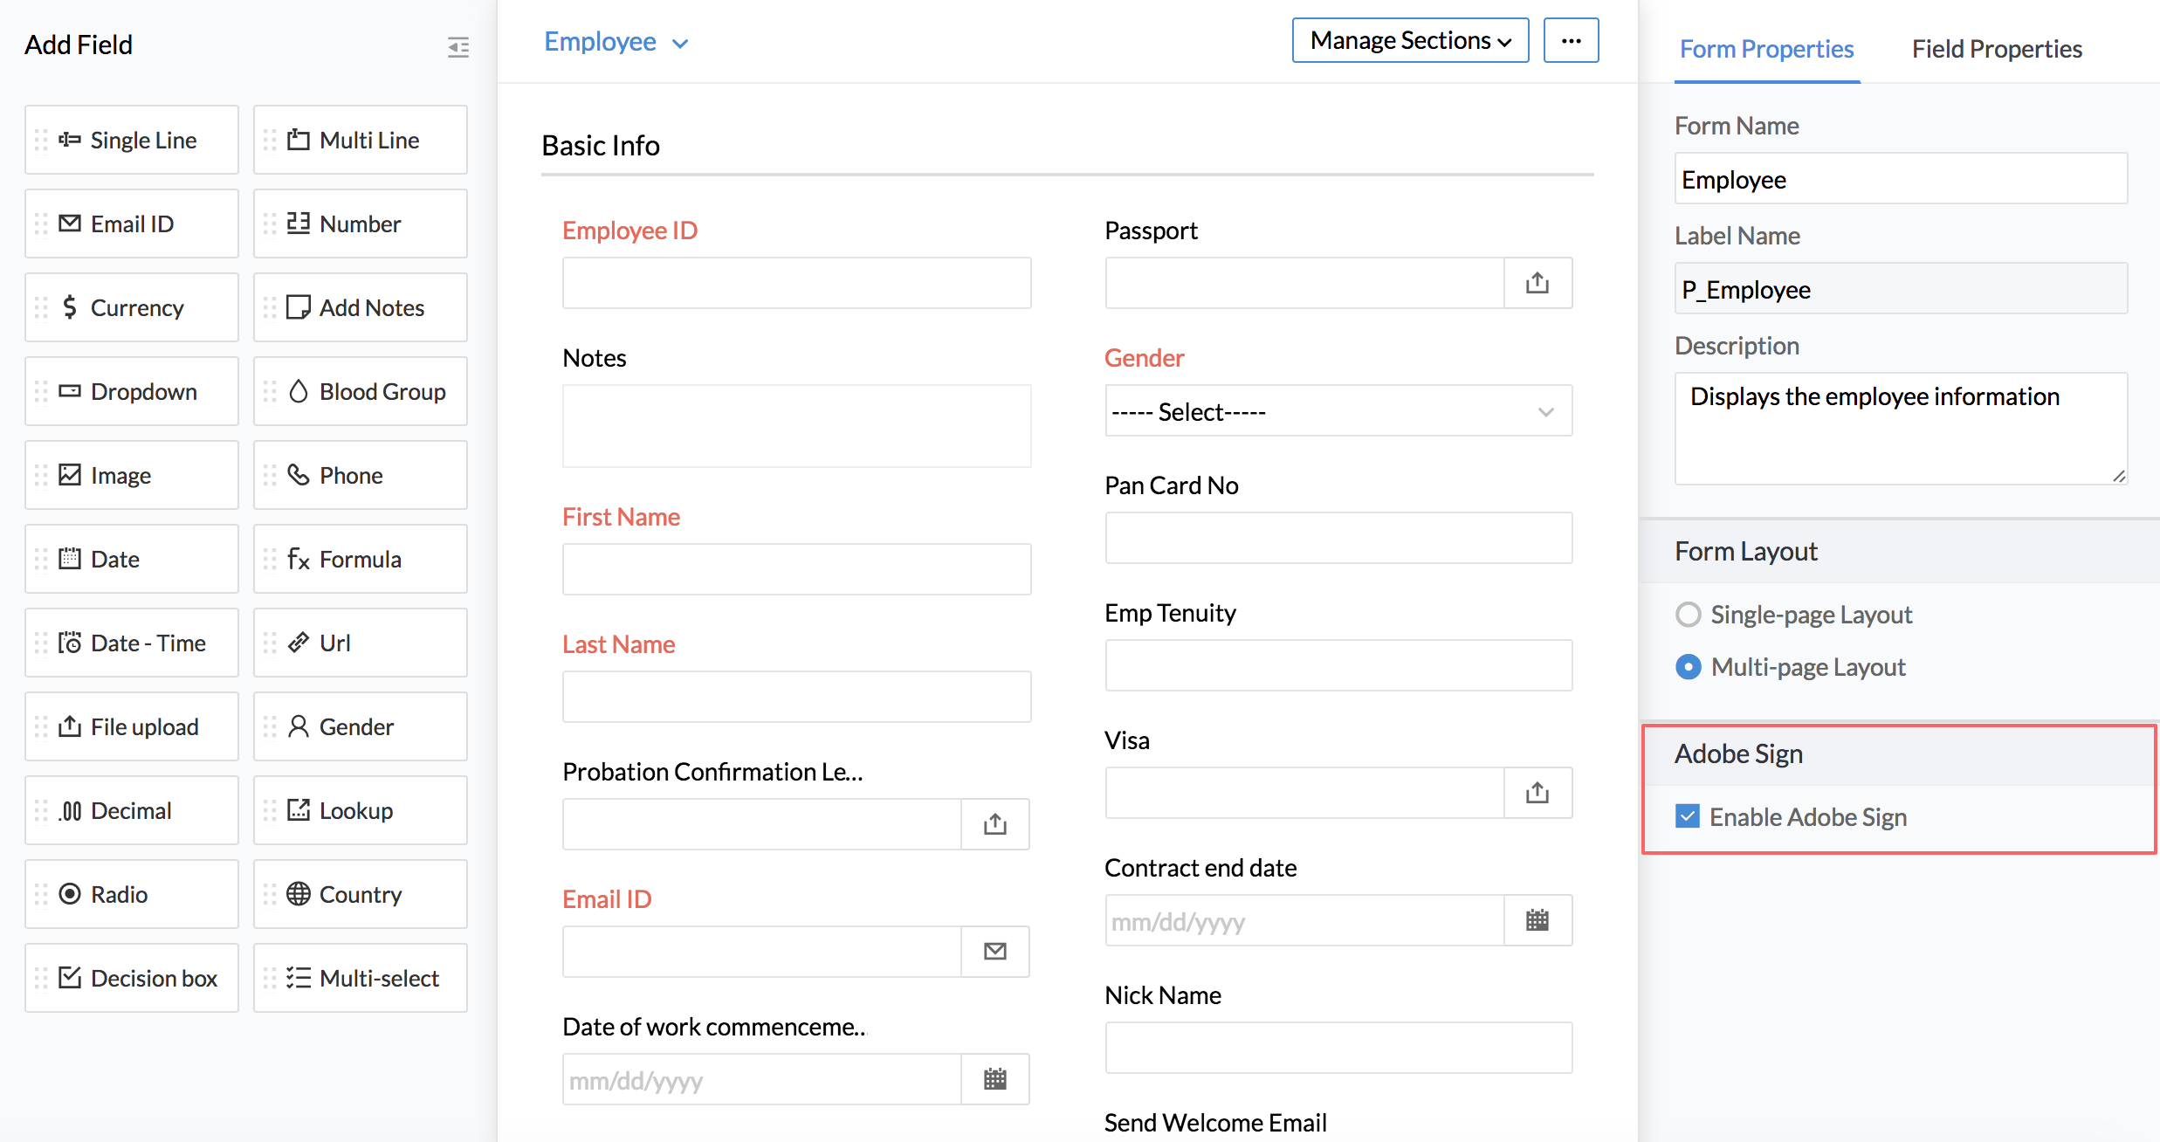The height and width of the screenshot is (1142, 2160).
Task: Expand the Manage Sections dropdown
Action: pyautogui.click(x=1410, y=41)
